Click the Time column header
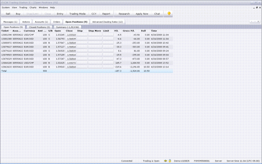The image size is (262, 164). pos(154,31)
